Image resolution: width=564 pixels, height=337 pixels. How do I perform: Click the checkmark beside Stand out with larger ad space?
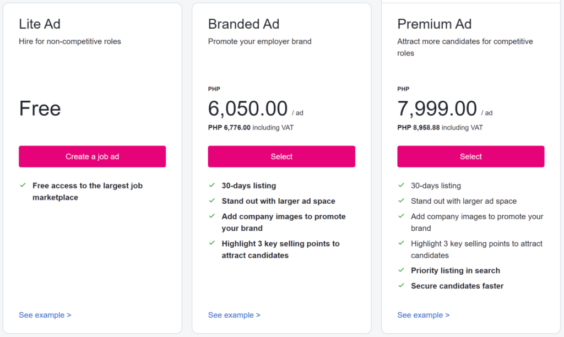tap(212, 202)
